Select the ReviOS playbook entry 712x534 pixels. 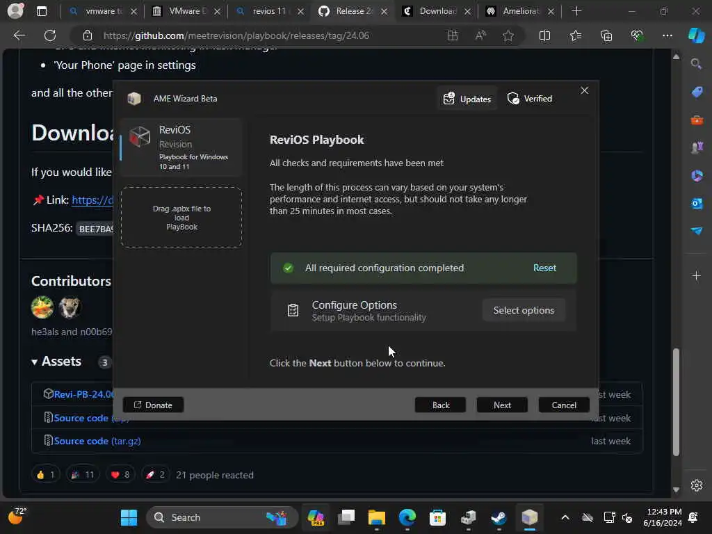click(x=181, y=147)
